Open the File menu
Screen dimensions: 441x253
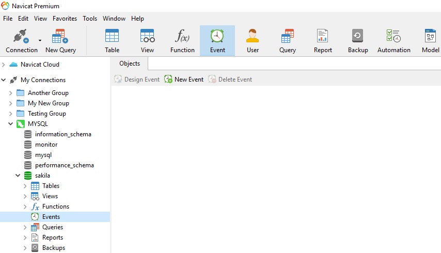click(8, 19)
